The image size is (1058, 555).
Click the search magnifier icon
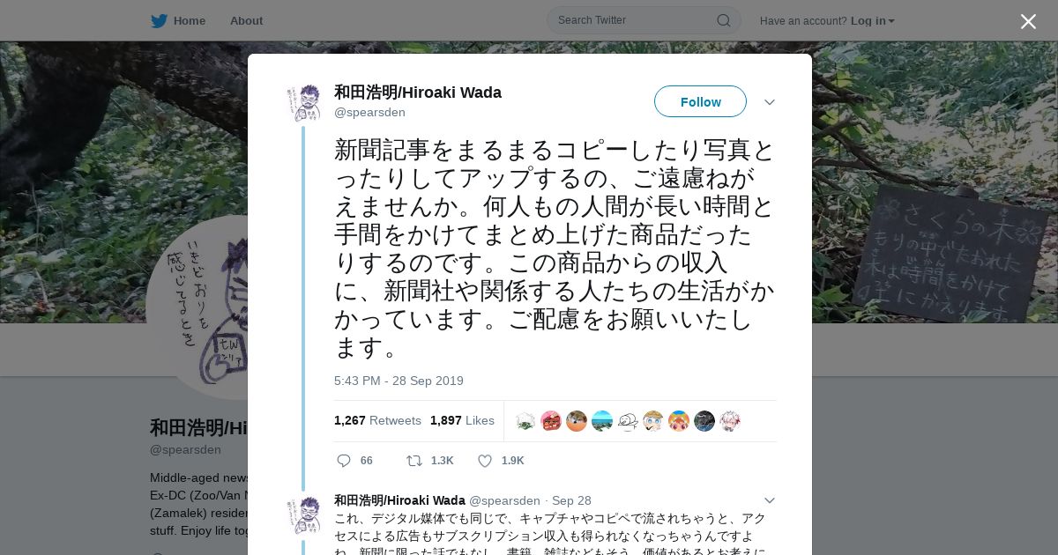point(723,20)
